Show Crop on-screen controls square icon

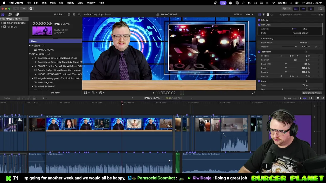(x=306, y=81)
